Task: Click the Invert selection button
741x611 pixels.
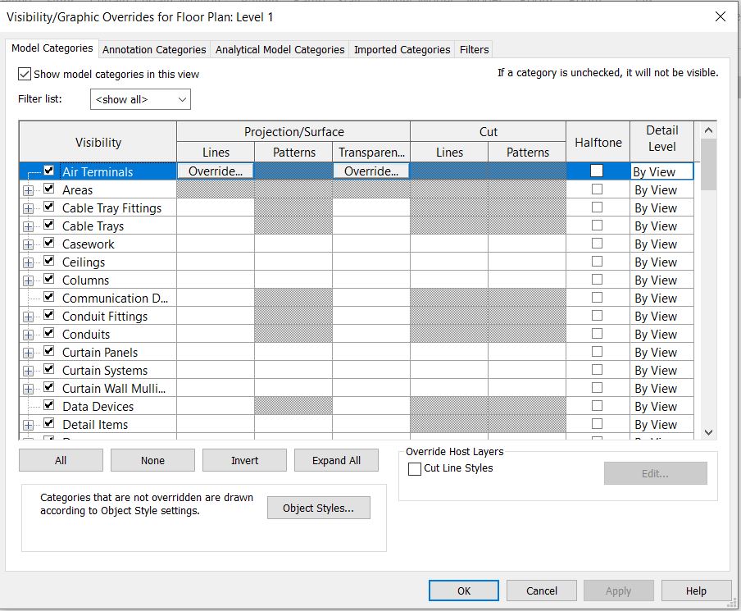Action: [x=244, y=460]
